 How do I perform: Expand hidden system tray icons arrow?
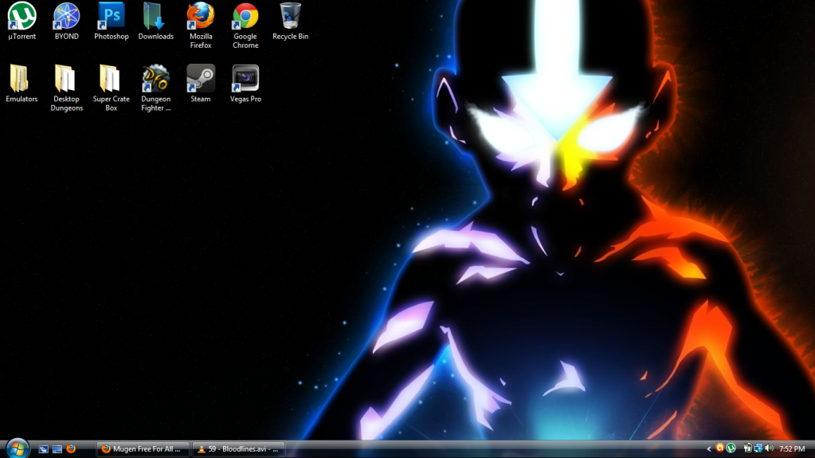(708, 448)
